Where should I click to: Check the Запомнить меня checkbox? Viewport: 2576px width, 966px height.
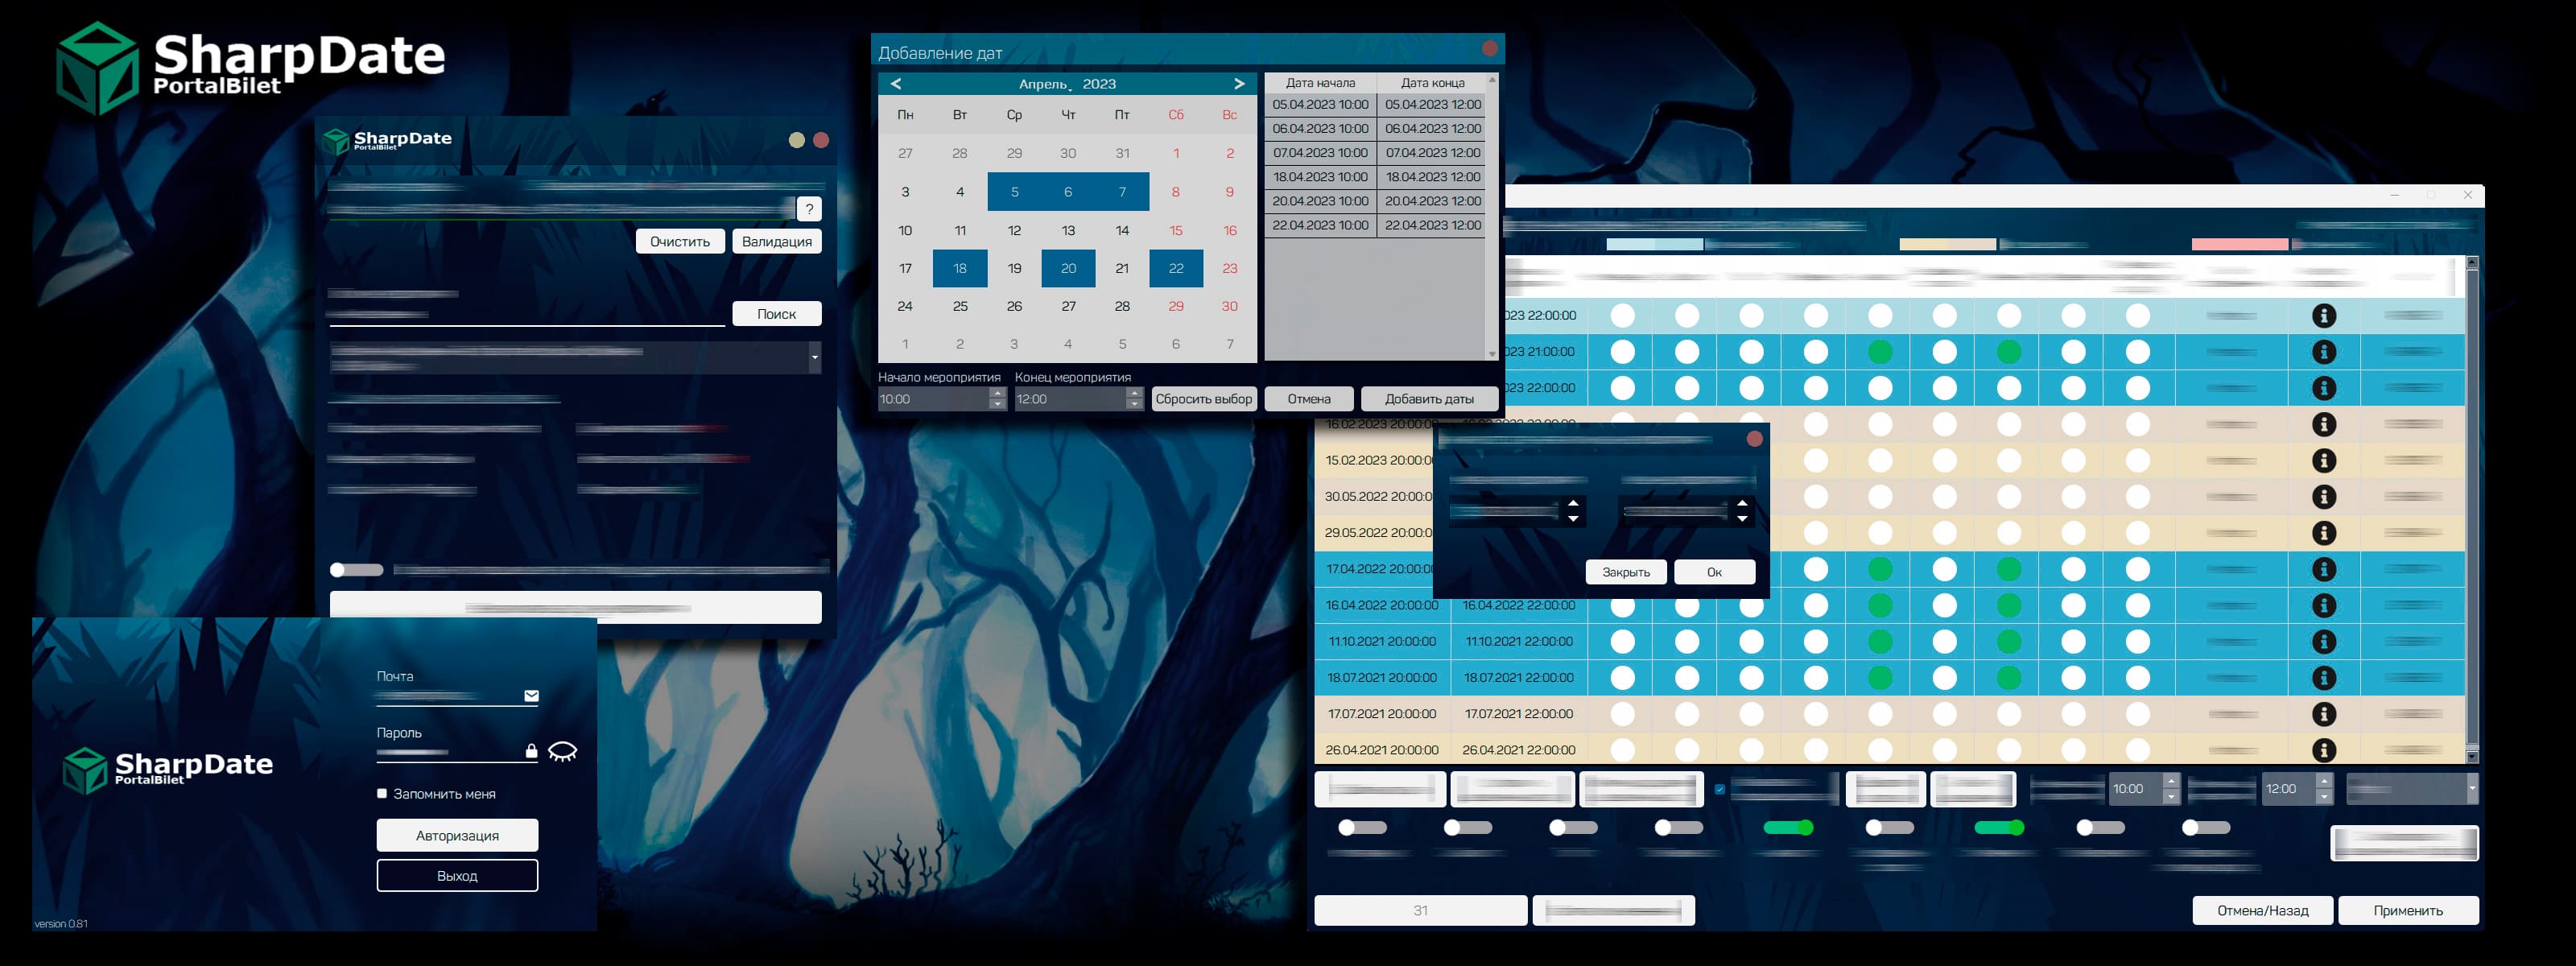pyautogui.click(x=382, y=794)
